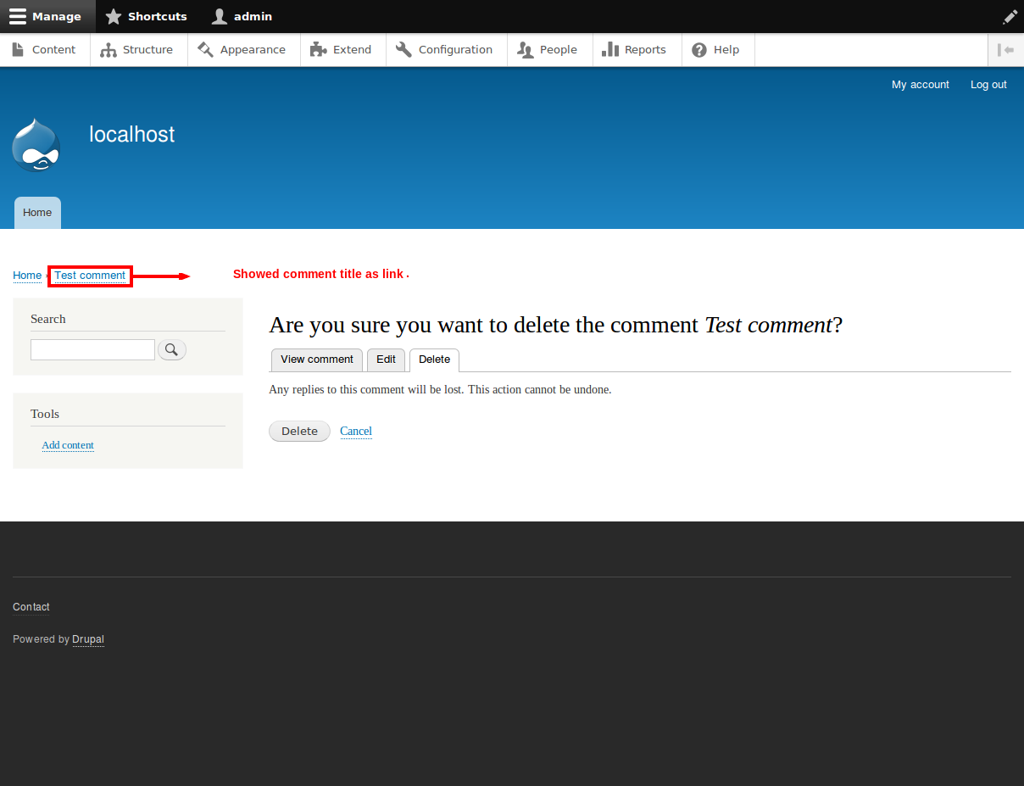Open the Extend modules page
The width and height of the screenshot is (1024, 786).
click(342, 50)
